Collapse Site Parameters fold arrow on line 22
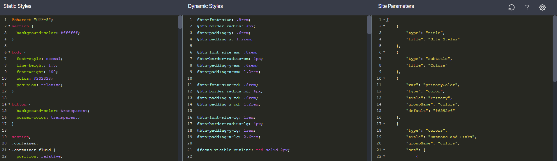 (x=384, y=156)
